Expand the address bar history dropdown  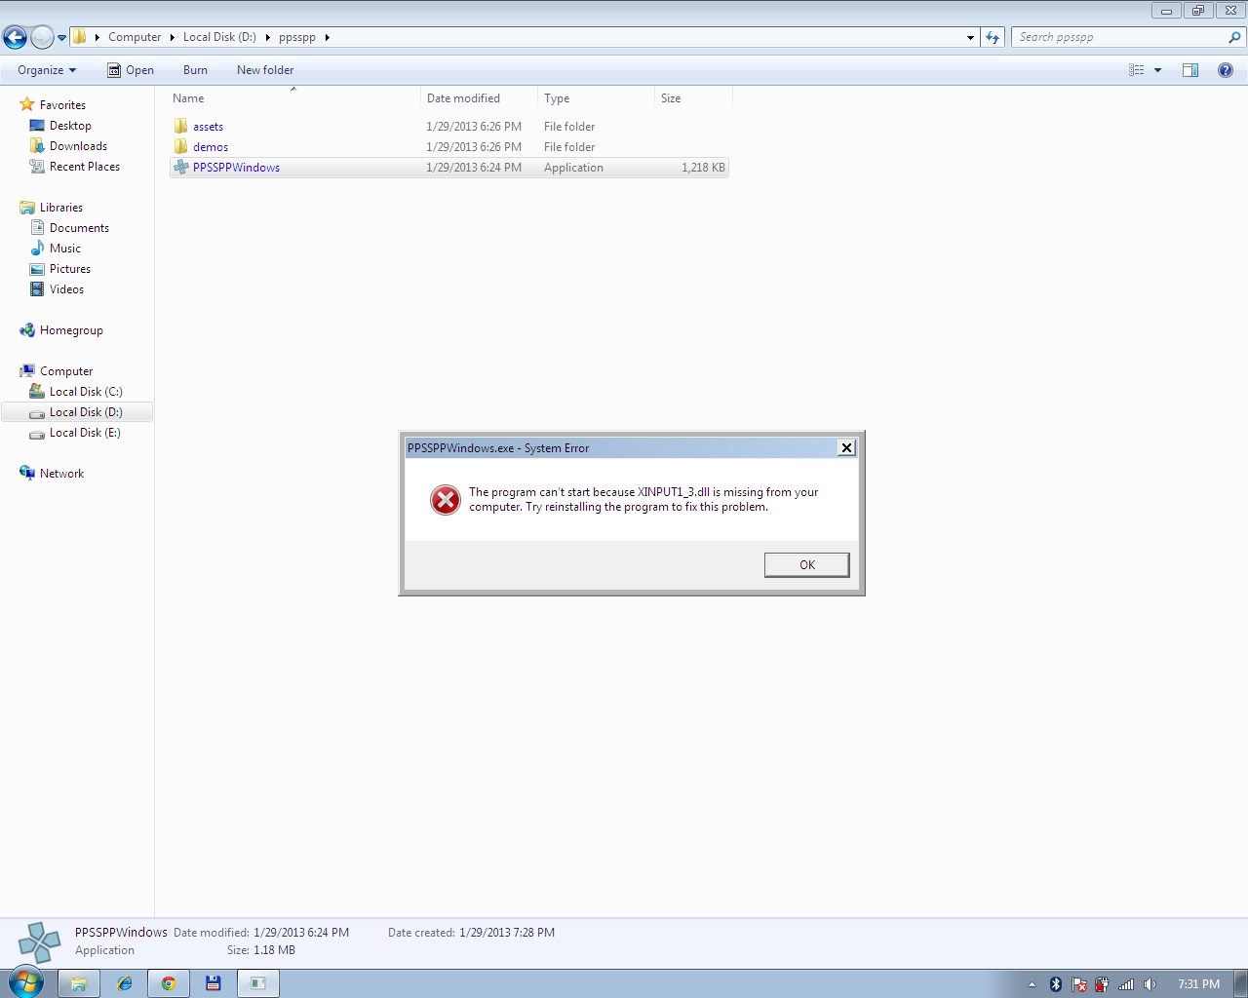click(970, 38)
